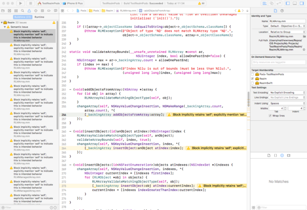Open the file Type dropdown
This screenshot has height=210, width=307.
pyautogui.click(x=287, y=26)
